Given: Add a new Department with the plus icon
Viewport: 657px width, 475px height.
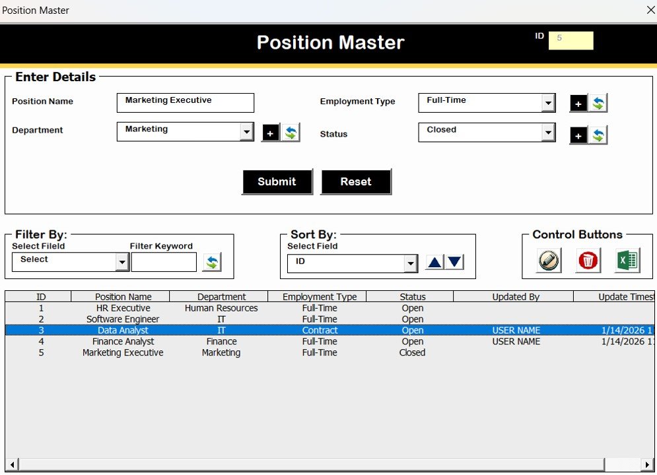Looking at the screenshot, I should coord(270,132).
